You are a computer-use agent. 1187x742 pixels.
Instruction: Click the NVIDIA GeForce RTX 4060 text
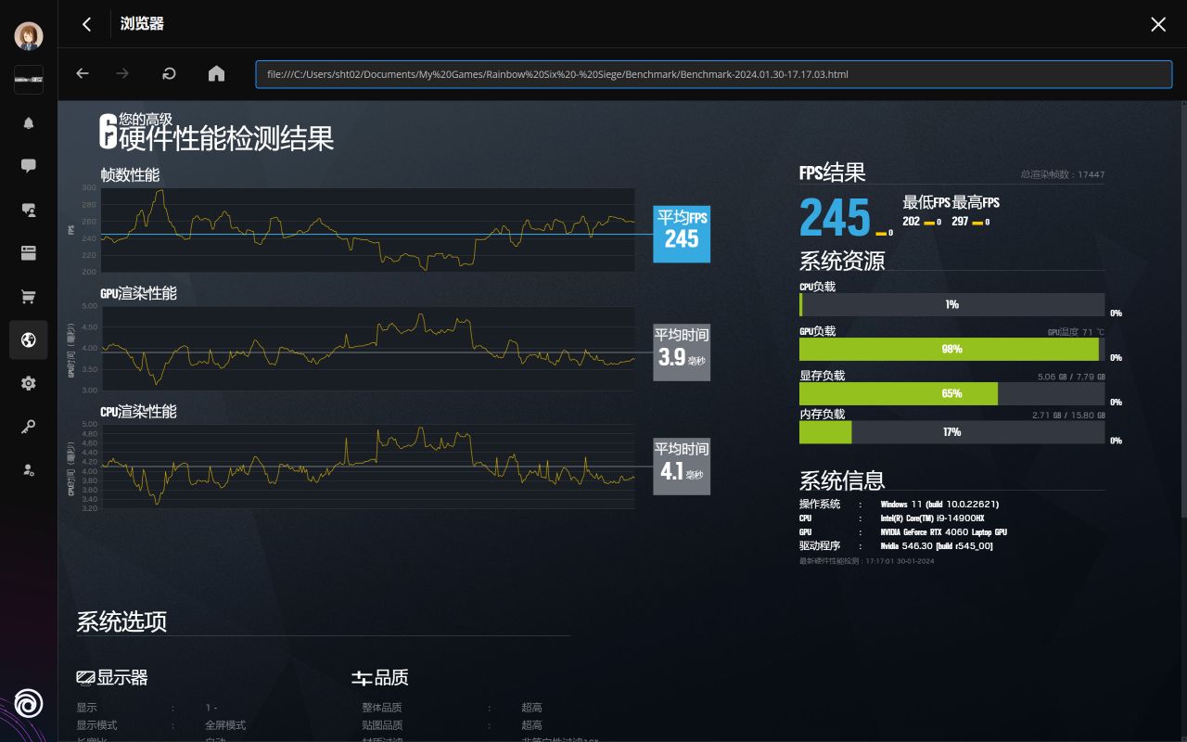click(x=944, y=532)
